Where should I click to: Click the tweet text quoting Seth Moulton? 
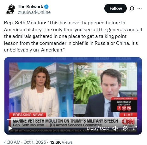tap(73, 36)
